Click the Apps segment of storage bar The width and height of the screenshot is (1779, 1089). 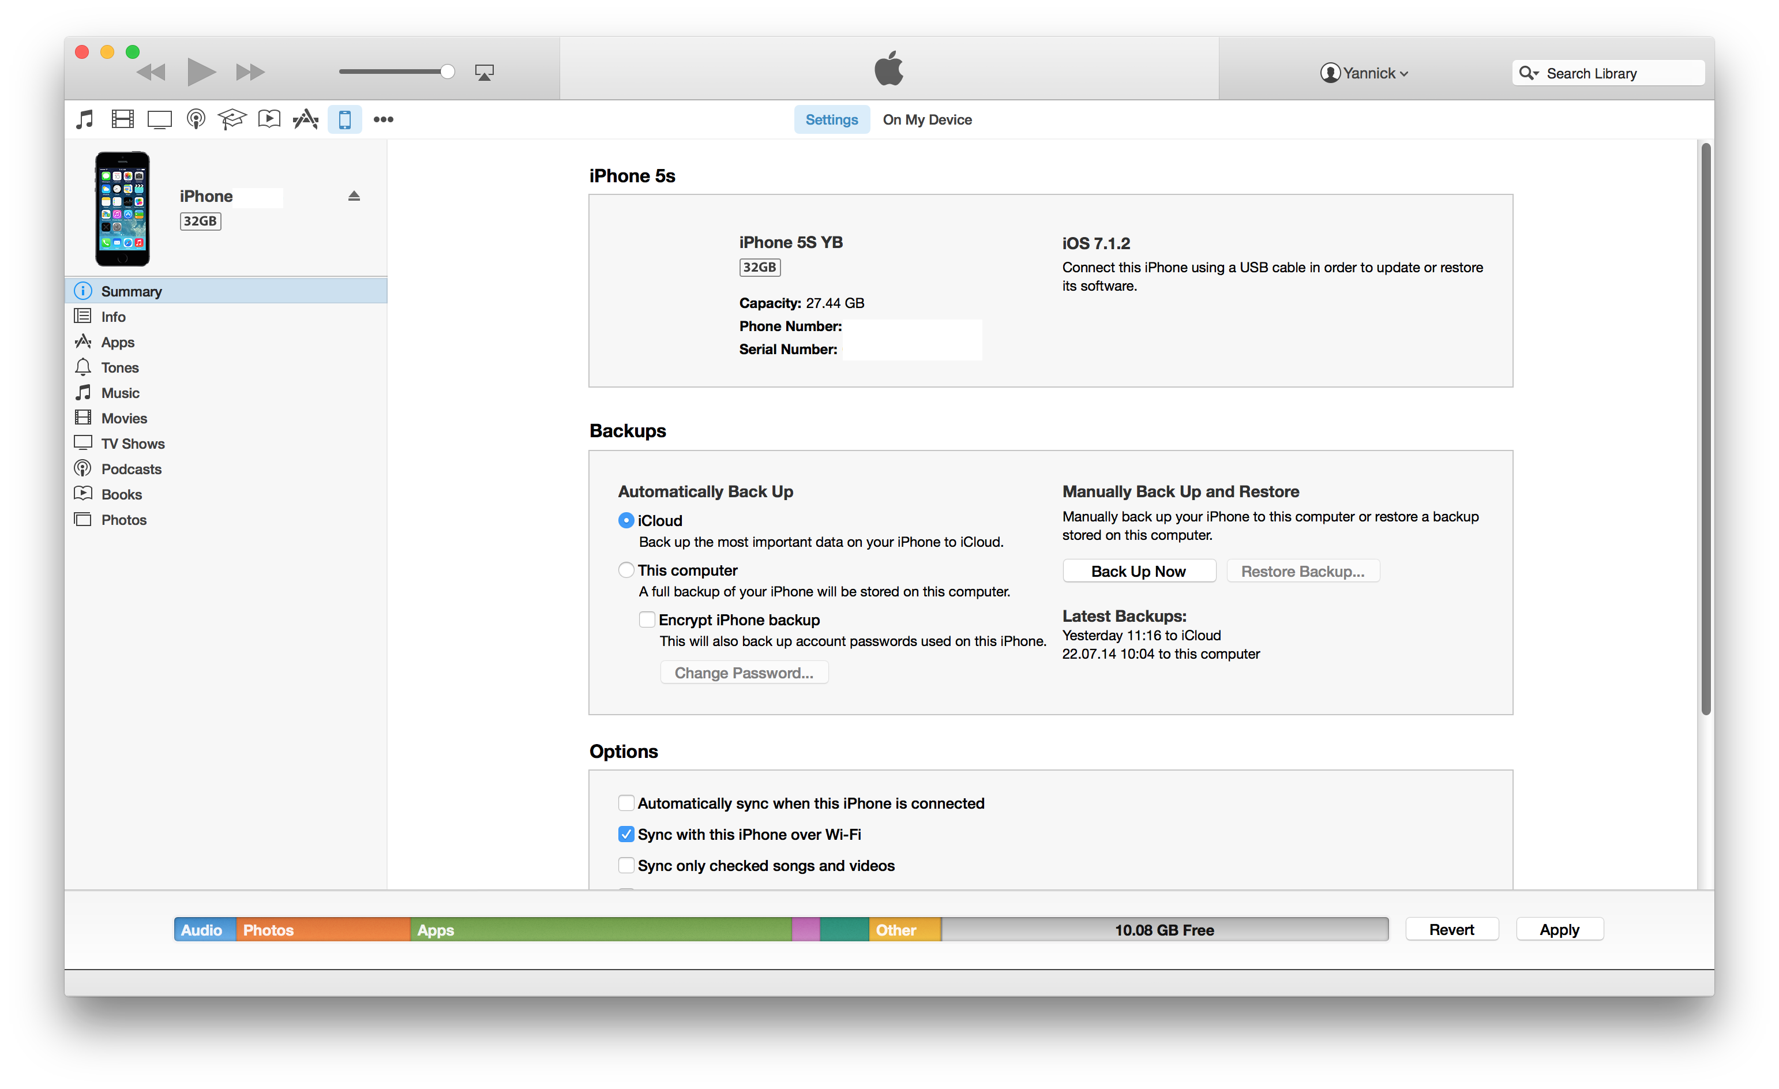(600, 929)
